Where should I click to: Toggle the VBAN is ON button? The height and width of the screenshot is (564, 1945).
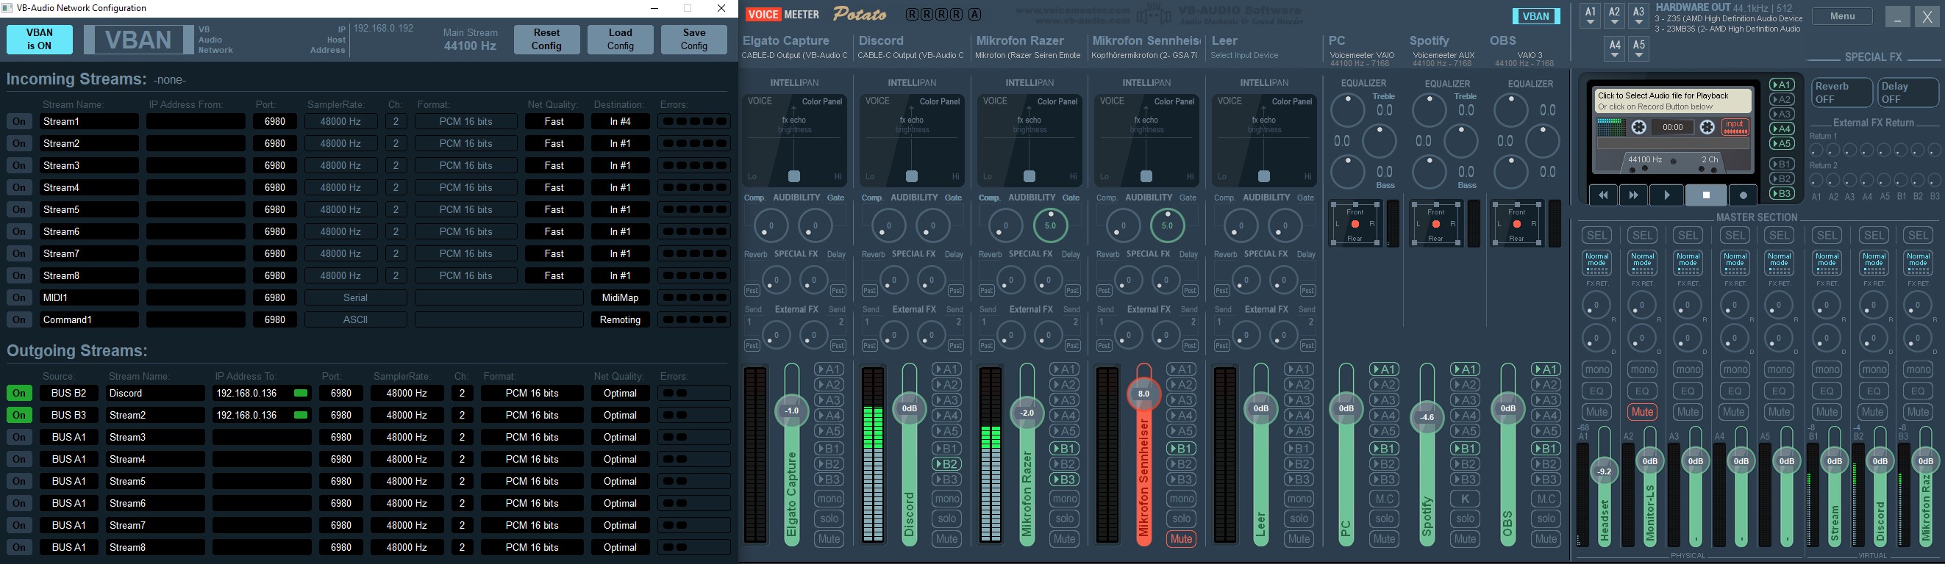pyautogui.click(x=40, y=39)
